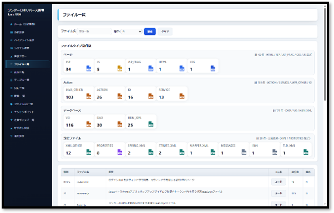Click the green file icon on HBM_XML card
334x213 pixels.
151,124
